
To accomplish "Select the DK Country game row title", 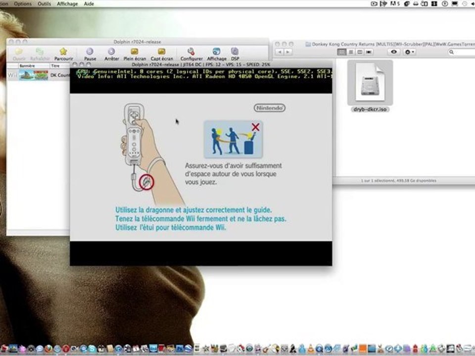I will (x=60, y=75).
